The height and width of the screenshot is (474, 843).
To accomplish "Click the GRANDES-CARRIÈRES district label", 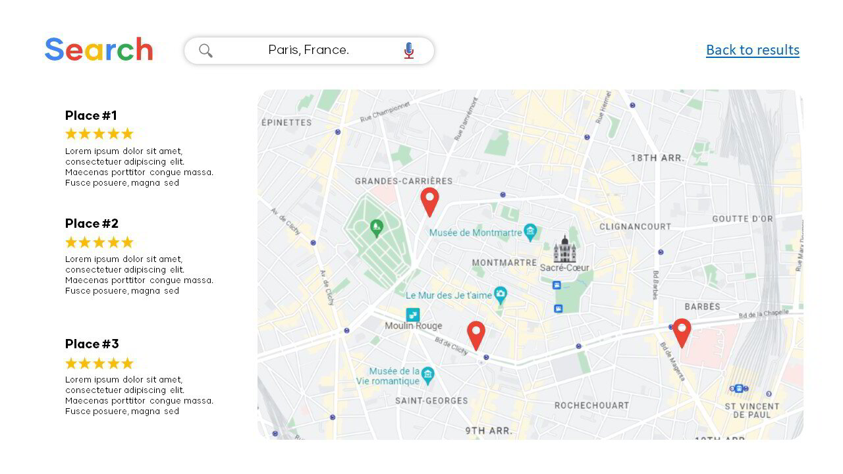I will [404, 181].
